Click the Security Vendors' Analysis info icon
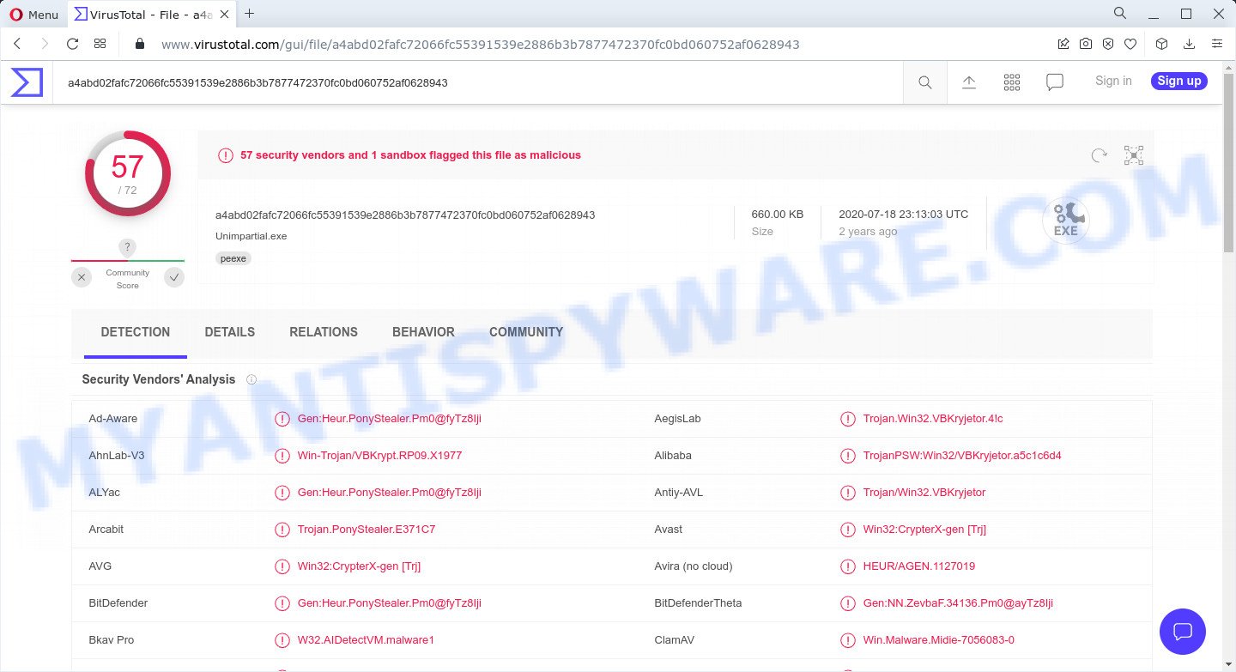Image resolution: width=1236 pixels, height=672 pixels. tap(251, 379)
